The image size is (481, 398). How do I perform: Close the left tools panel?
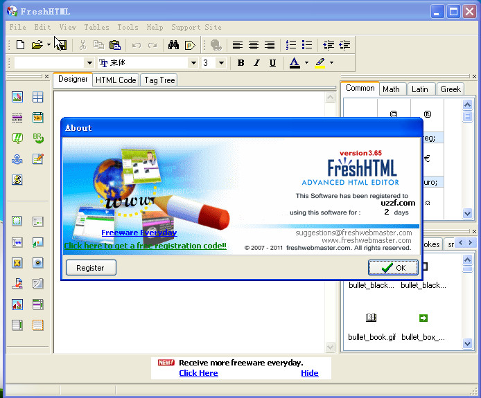(x=46, y=76)
